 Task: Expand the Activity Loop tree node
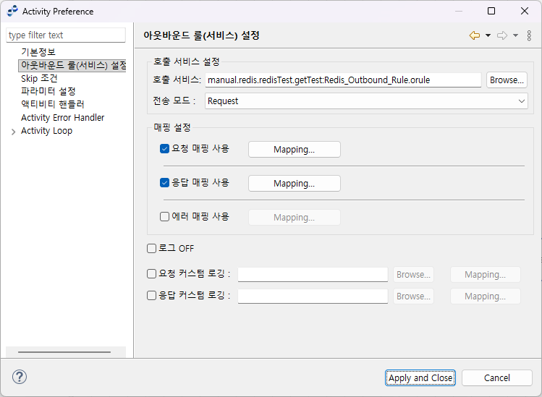tap(13, 132)
